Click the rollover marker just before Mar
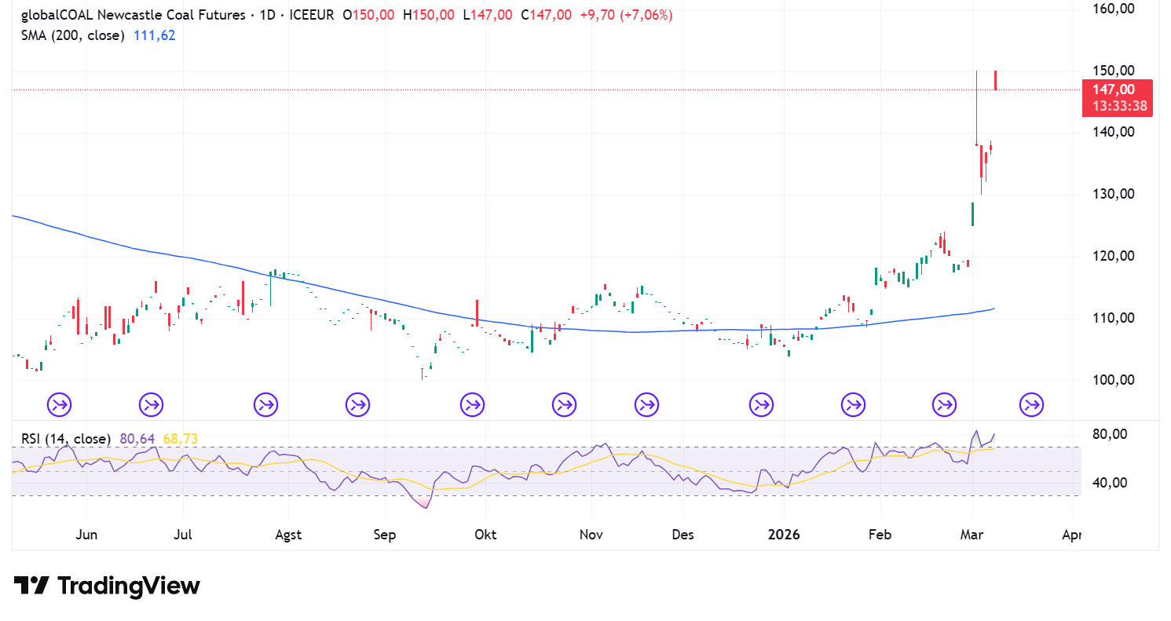 (x=945, y=405)
